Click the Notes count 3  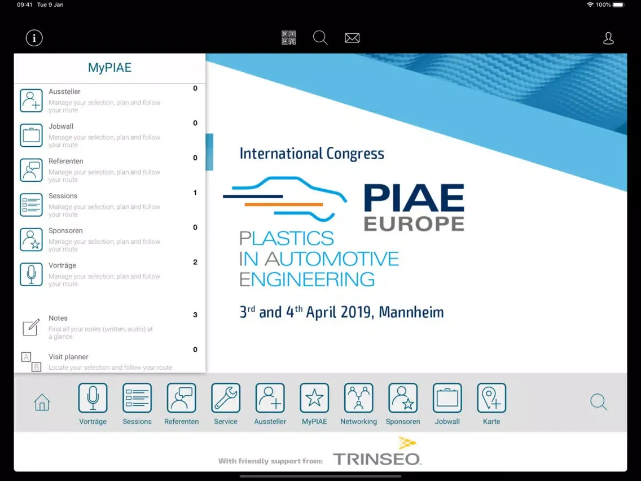click(x=195, y=315)
